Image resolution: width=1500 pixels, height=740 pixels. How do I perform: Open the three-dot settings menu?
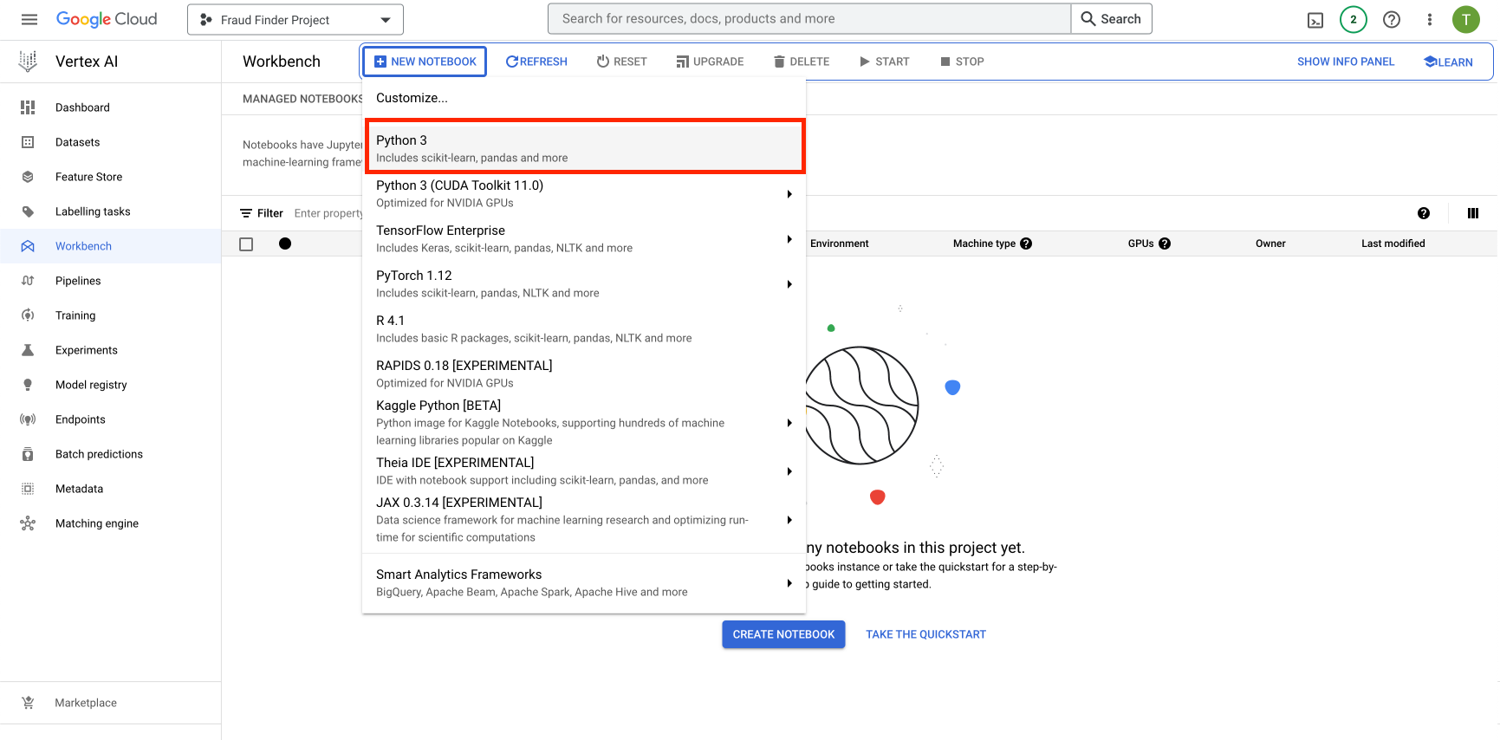pos(1429,19)
